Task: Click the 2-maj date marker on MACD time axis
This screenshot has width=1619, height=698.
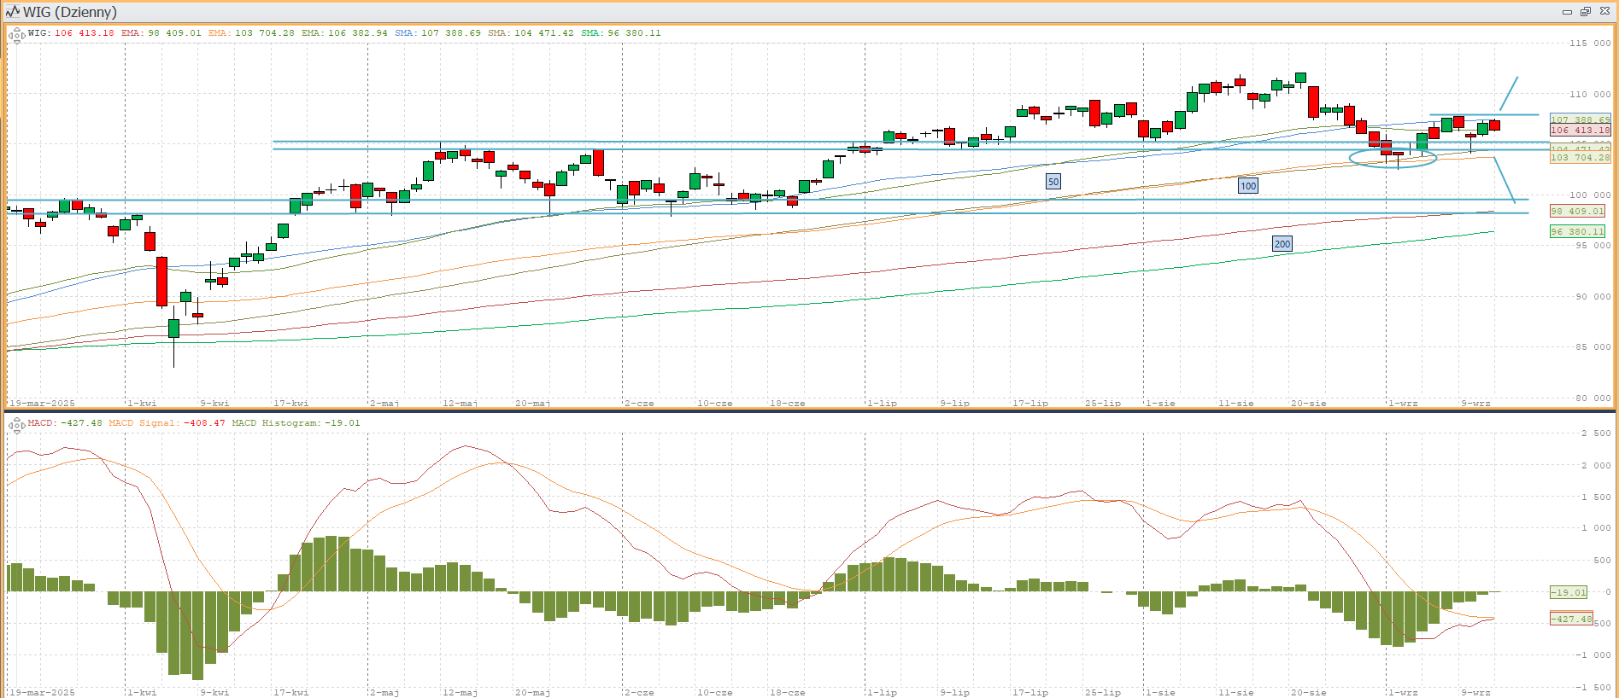Action: (x=384, y=692)
